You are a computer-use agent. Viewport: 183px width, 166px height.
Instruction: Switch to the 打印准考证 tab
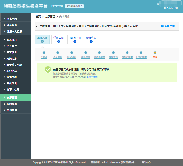point(75,39)
